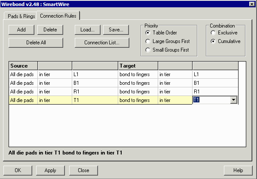Close the Wirebond SmartWire window
The width and height of the screenshot is (257, 179).
point(252,4)
